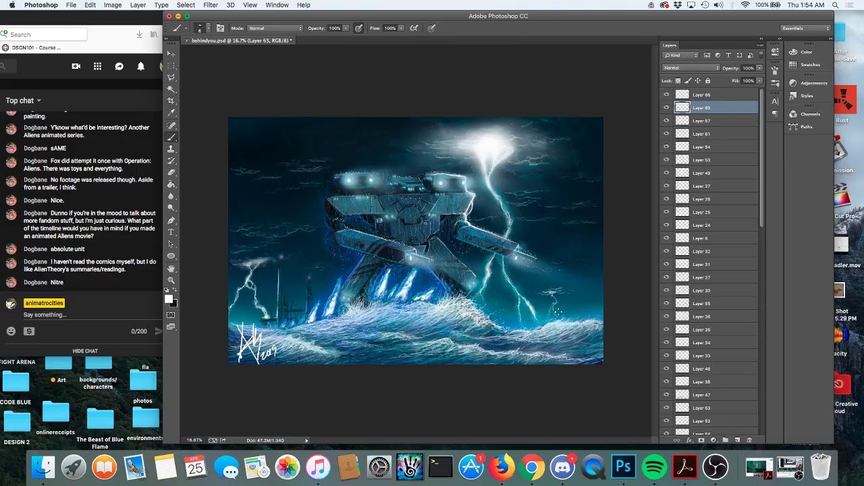
Task: Select the Eraser tool
Action: click(171, 172)
